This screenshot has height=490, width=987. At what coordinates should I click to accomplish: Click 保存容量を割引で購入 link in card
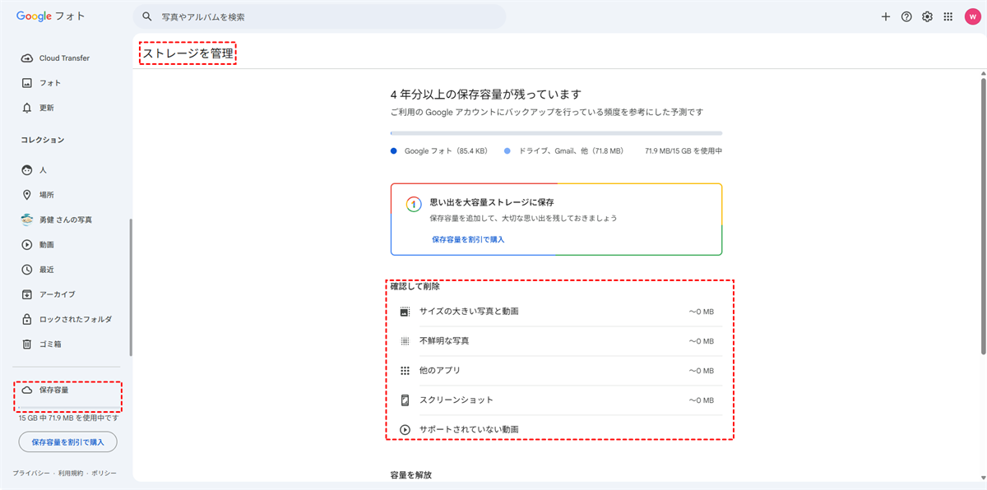[x=468, y=239]
